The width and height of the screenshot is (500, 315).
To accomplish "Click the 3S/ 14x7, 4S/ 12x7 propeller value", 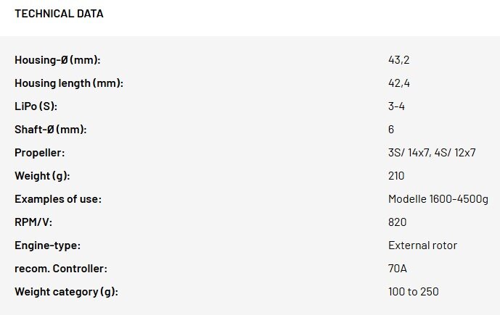I will [x=432, y=153].
